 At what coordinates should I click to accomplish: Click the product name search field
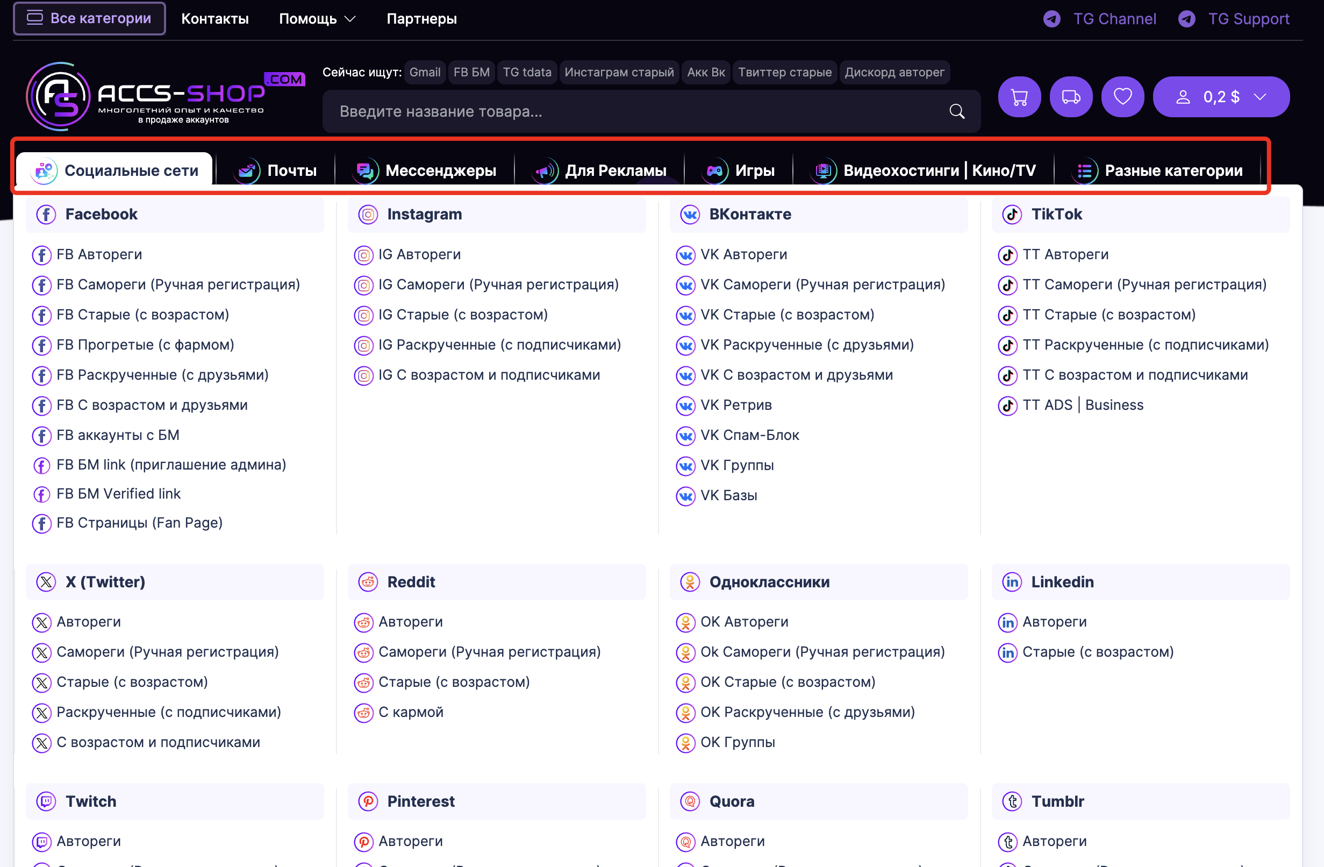(634, 111)
